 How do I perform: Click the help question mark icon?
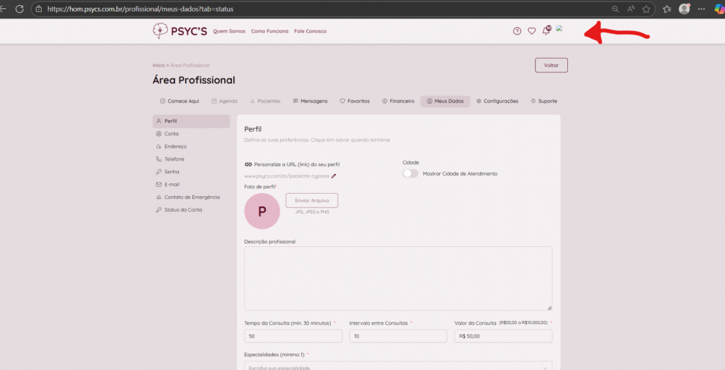coord(517,31)
